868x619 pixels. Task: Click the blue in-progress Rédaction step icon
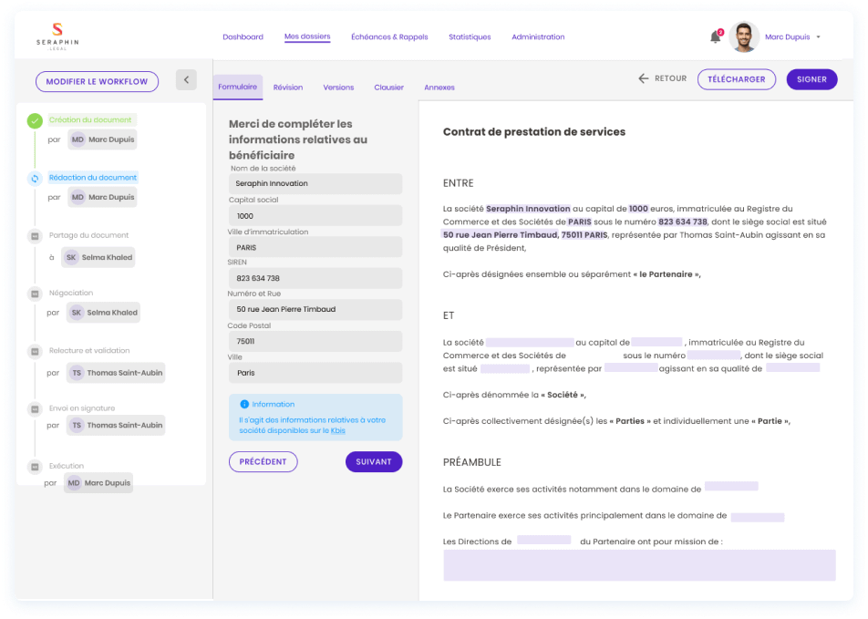[x=35, y=178]
